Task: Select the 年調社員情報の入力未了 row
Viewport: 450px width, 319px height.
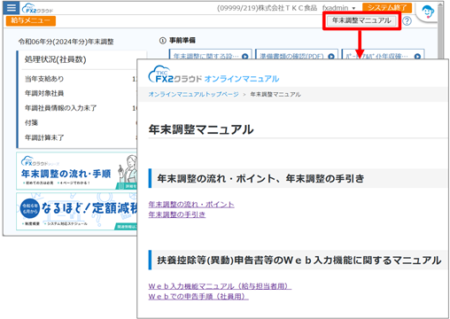Action: [80, 108]
